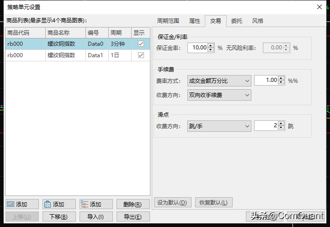Click the 1日 period cell
Screen dimensions: 330x227
120,55
